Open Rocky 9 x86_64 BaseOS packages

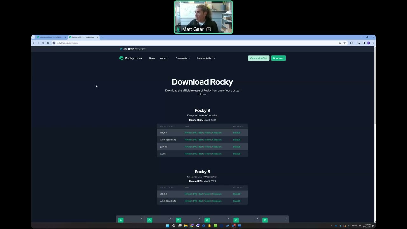[x=237, y=133]
